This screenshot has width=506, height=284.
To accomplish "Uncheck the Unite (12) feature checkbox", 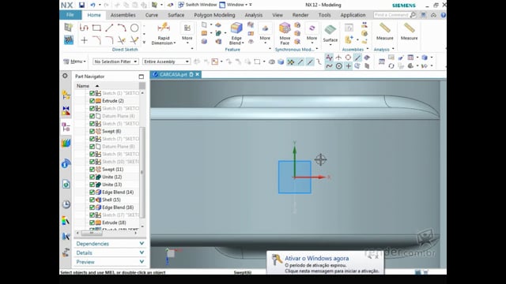I will (x=92, y=177).
